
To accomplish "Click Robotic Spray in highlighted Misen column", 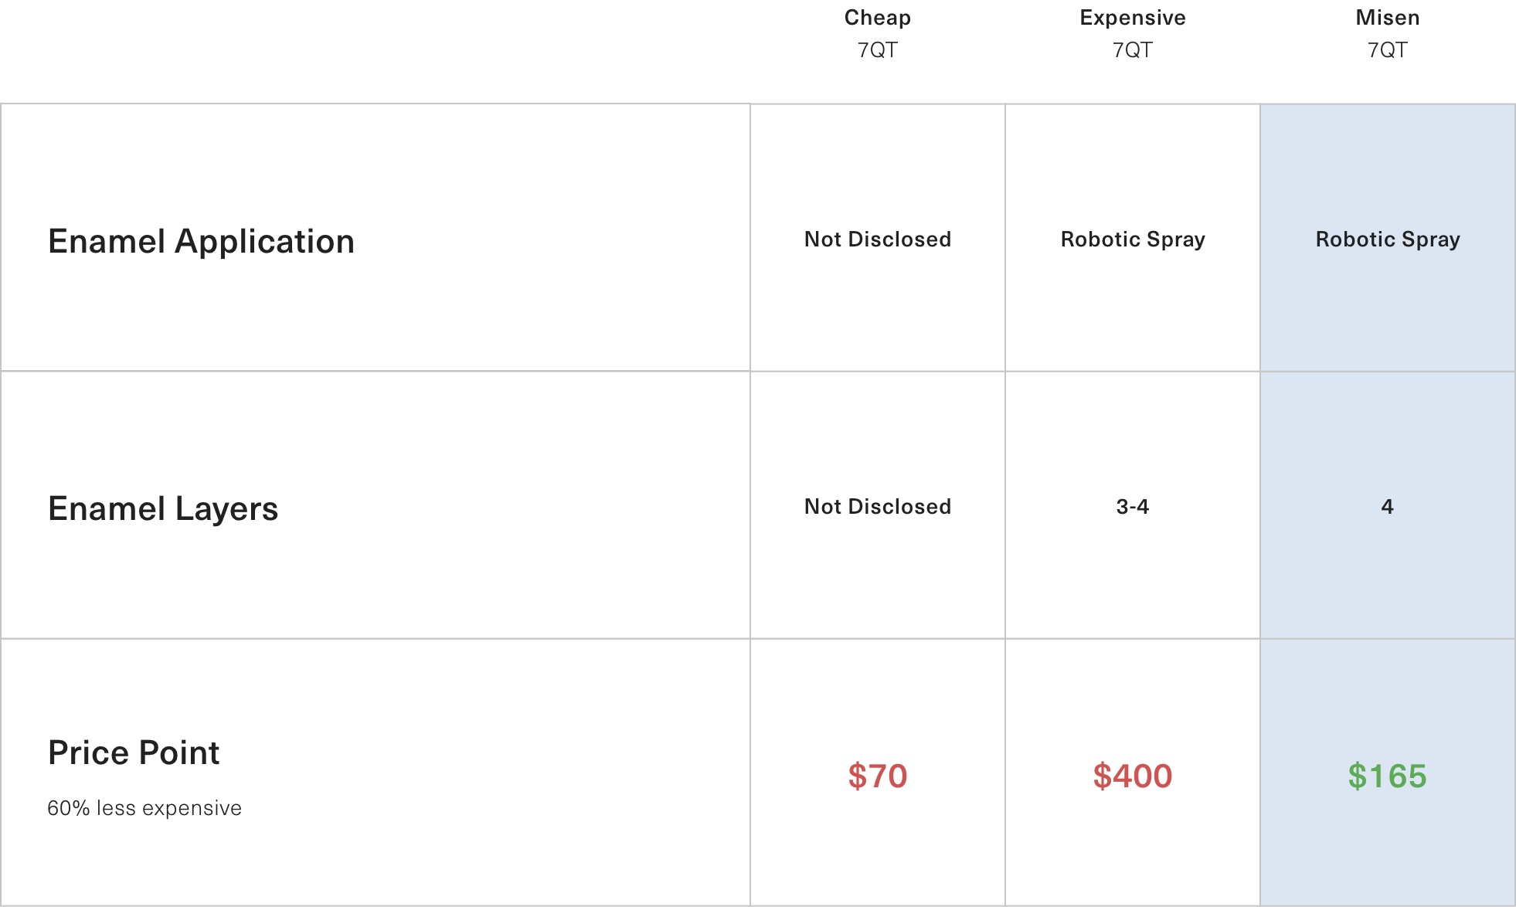I will coord(1388,239).
